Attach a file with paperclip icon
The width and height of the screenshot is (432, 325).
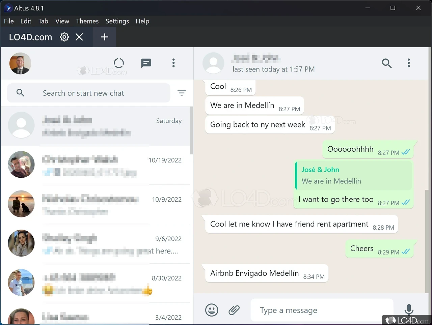coord(234,310)
